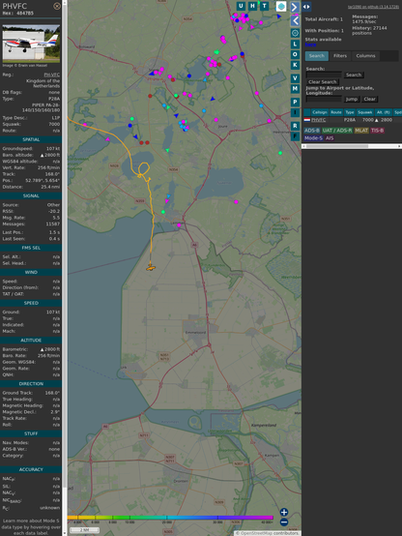Toggle the L labels button

[x=295, y=45]
